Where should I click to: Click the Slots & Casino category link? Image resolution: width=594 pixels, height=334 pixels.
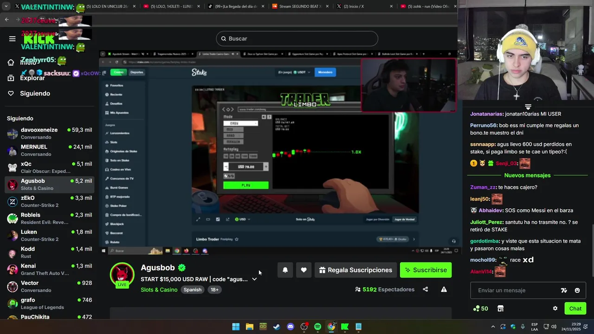[x=159, y=289]
